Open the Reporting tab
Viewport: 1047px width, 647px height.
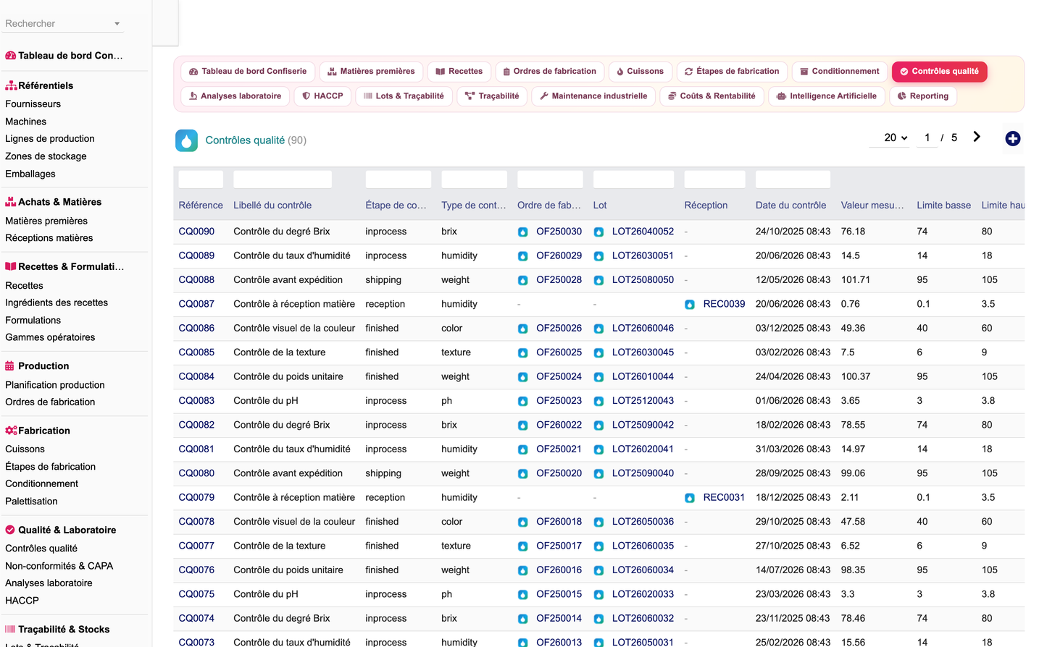click(x=923, y=96)
